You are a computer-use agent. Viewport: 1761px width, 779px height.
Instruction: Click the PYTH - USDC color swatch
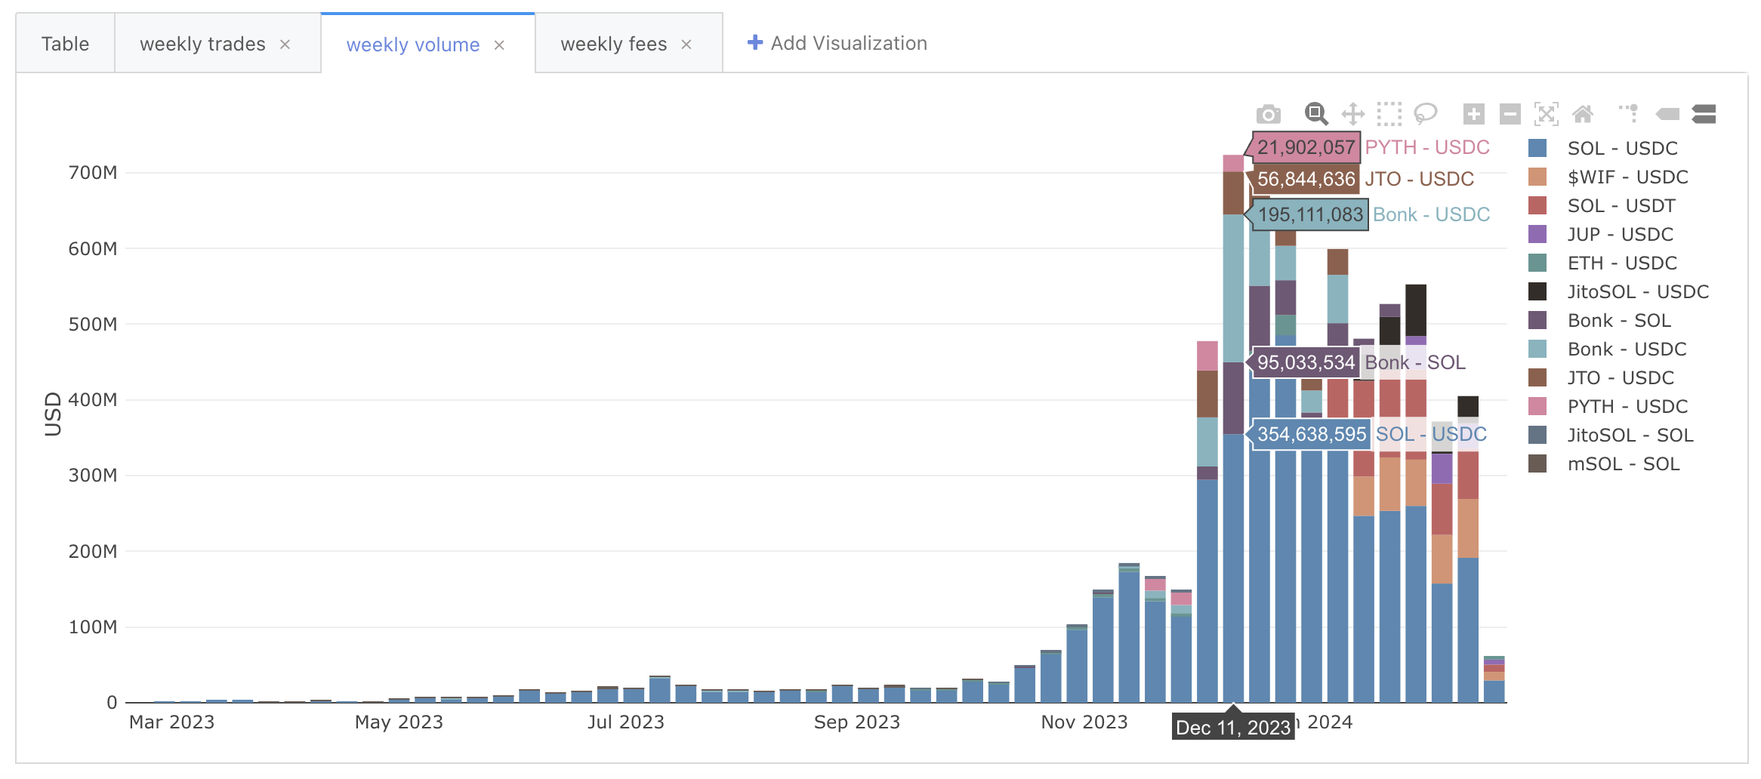pyautogui.click(x=1537, y=407)
